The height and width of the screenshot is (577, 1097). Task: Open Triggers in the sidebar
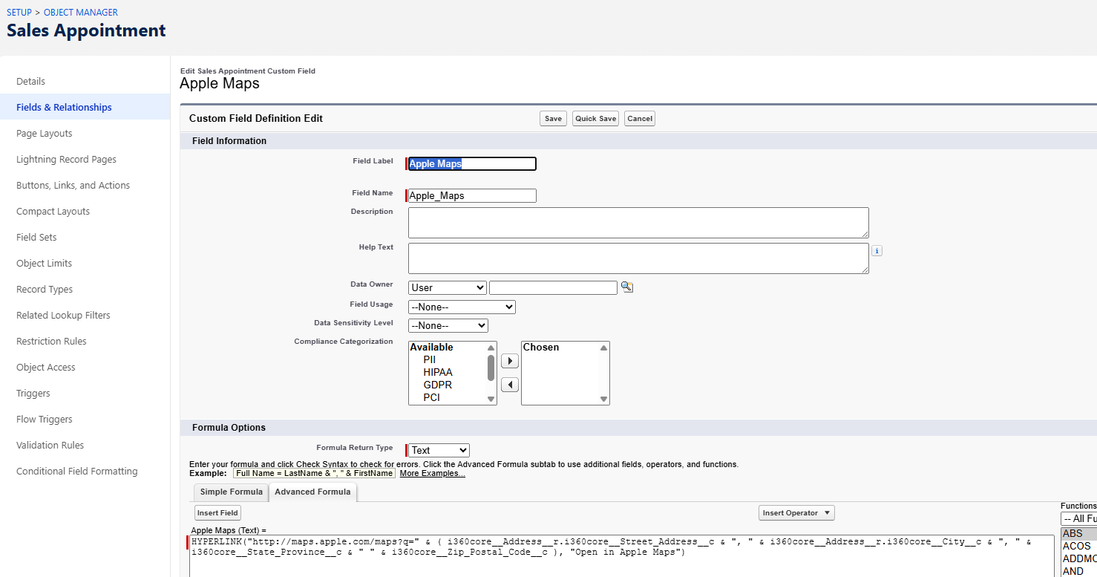point(33,393)
